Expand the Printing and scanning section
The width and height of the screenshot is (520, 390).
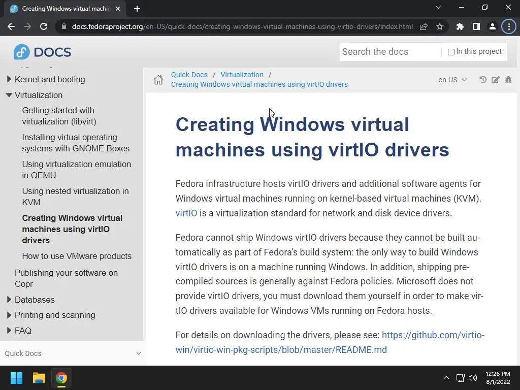coord(9,315)
